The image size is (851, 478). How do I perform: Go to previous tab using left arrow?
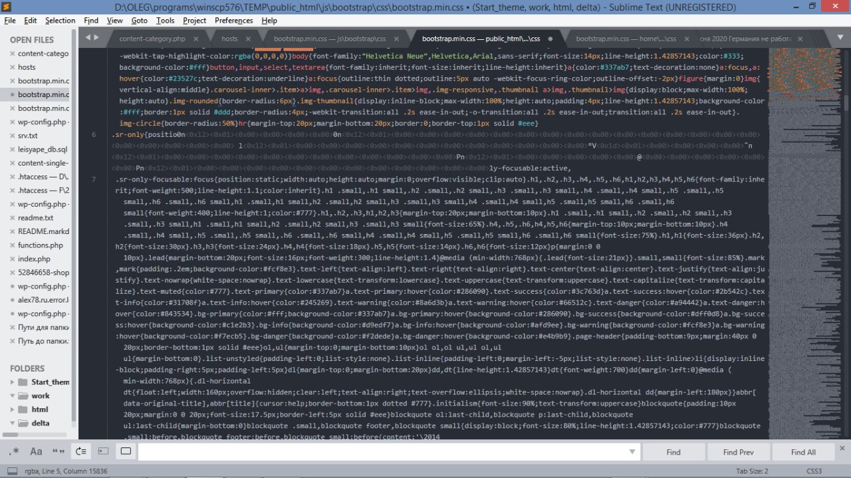pos(88,38)
